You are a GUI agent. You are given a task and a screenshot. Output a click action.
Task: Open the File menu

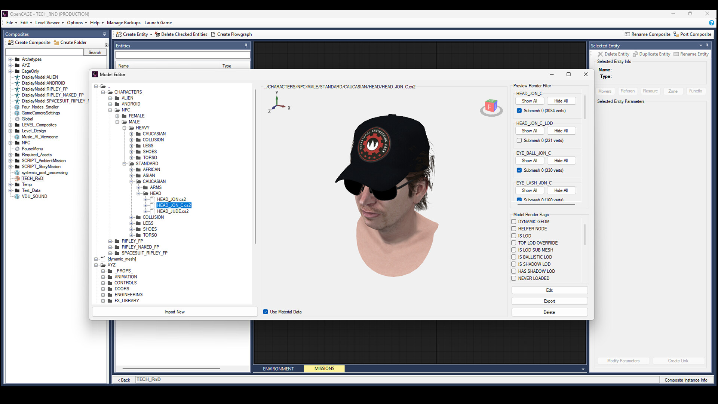[11, 23]
